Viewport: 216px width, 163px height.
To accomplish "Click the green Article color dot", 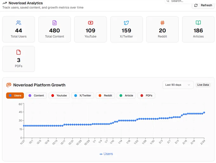I will 121,95.
